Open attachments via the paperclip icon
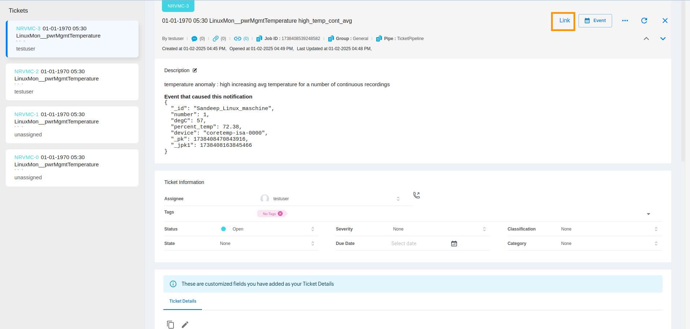 coord(216,39)
